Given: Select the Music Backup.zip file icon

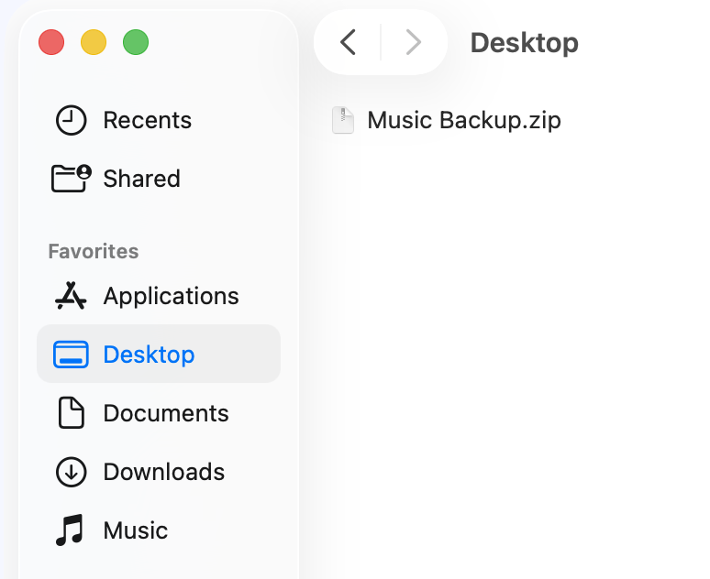Looking at the screenshot, I should (343, 120).
